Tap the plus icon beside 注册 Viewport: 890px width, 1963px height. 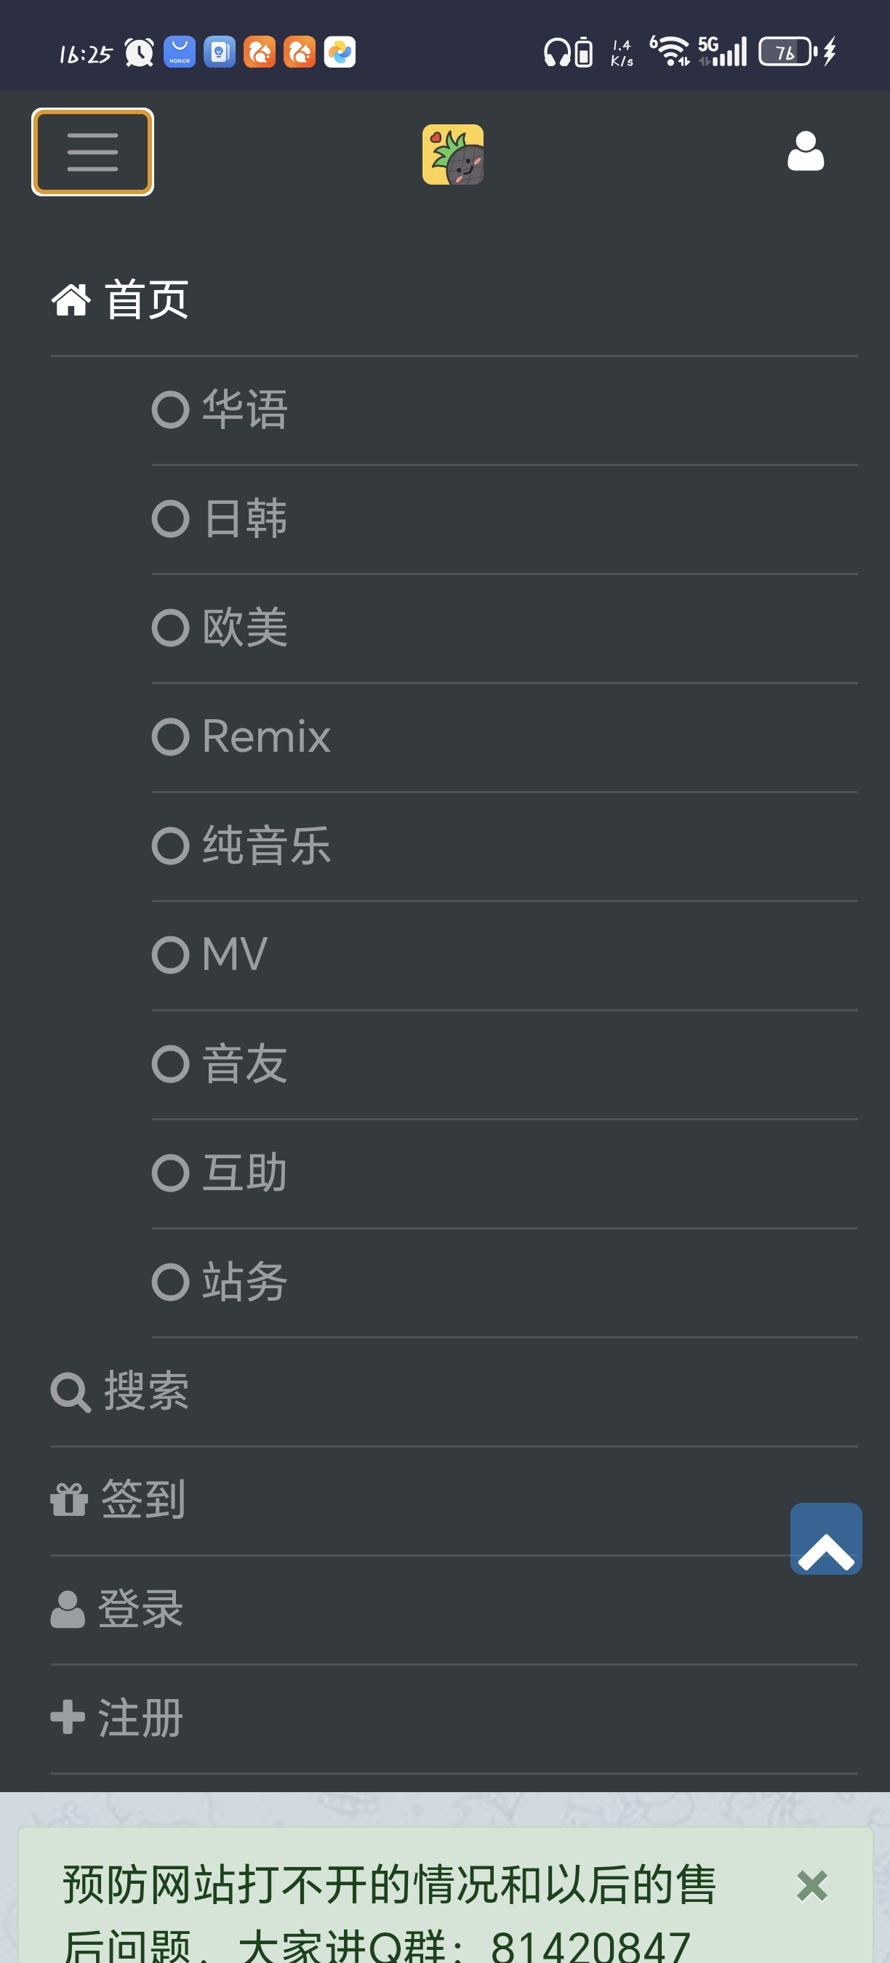point(68,1717)
